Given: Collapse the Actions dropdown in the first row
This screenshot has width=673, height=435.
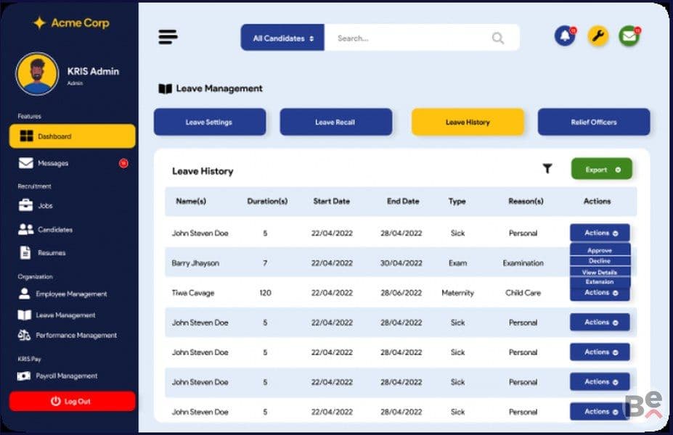Looking at the screenshot, I should 600,233.
